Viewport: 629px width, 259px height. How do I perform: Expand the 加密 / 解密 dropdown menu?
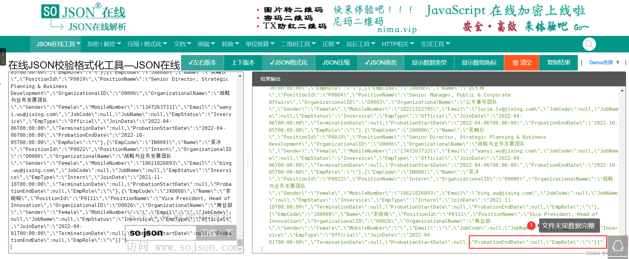pyautogui.click(x=104, y=44)
